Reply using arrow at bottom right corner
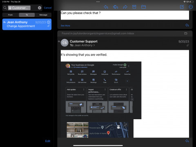The height and width of the screenshot is (147, 196). pos(187,141)
